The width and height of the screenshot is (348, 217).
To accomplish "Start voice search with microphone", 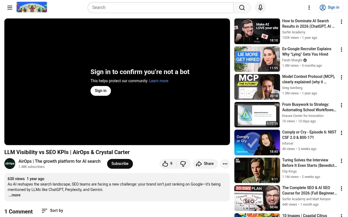I will click(x=260, y=8).
